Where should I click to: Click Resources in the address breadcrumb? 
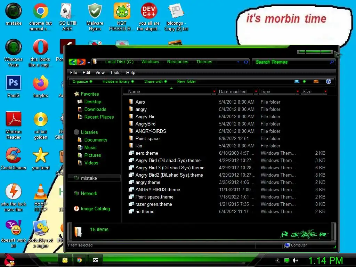(178, 62)
